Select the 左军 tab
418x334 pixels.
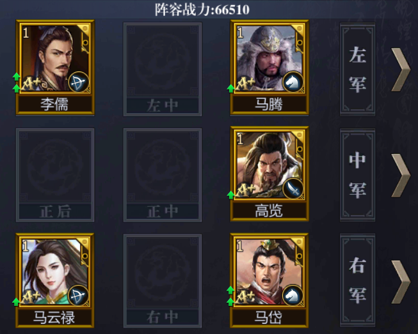click(357, 70)
